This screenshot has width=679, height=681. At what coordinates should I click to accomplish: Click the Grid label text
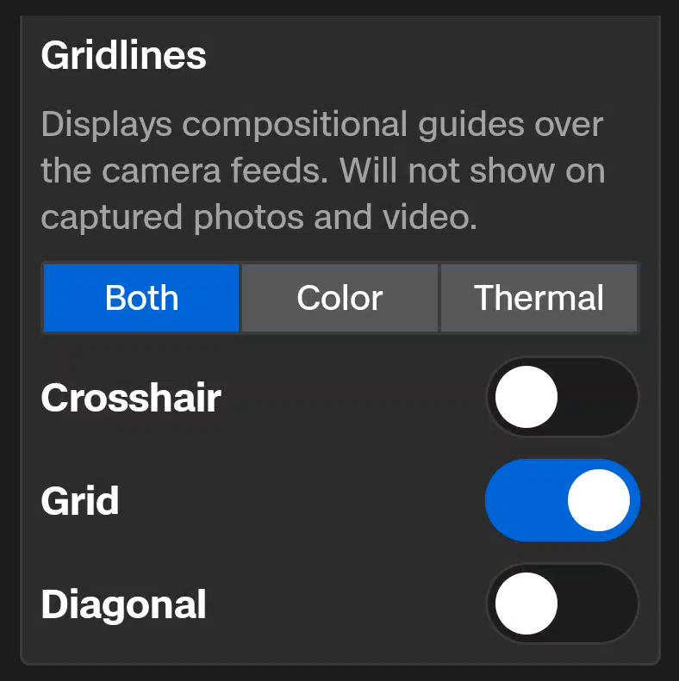click(80, 501)
